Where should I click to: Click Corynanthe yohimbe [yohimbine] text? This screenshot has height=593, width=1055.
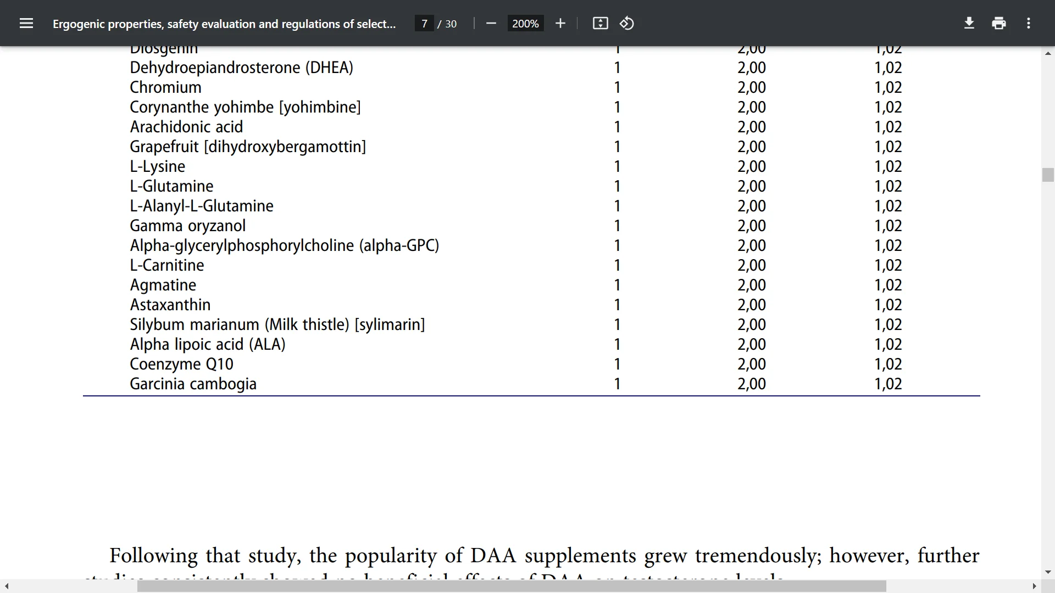tap(245, 108)
